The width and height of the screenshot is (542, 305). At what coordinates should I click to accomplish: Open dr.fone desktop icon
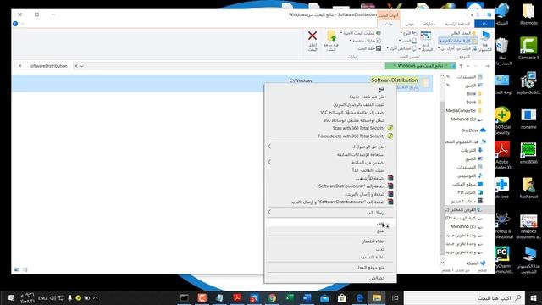coord(502,188)
